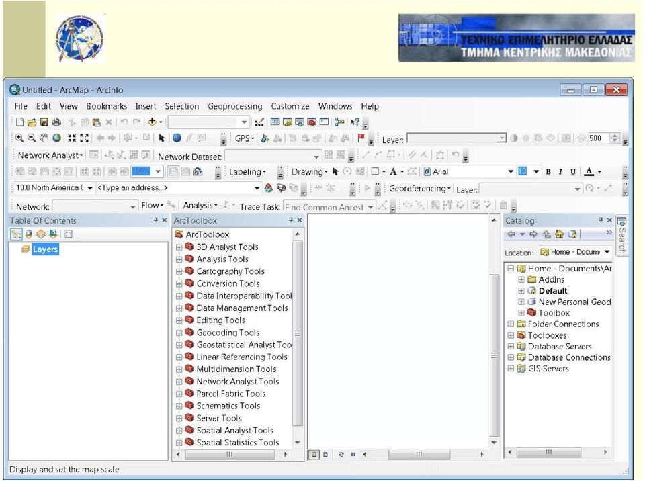
Task: Click the Fixed Zoom In icon
Action: tap(72, 138)
